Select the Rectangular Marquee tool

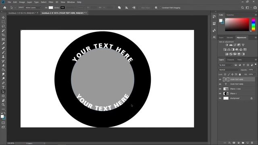pos(3,22)
